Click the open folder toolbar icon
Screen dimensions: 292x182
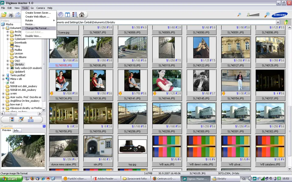click(x=4, y=15)
